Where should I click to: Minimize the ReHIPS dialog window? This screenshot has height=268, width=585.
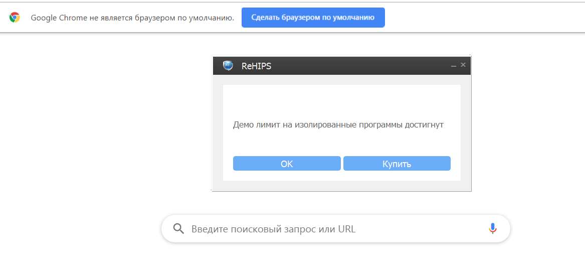click(453, 66)
